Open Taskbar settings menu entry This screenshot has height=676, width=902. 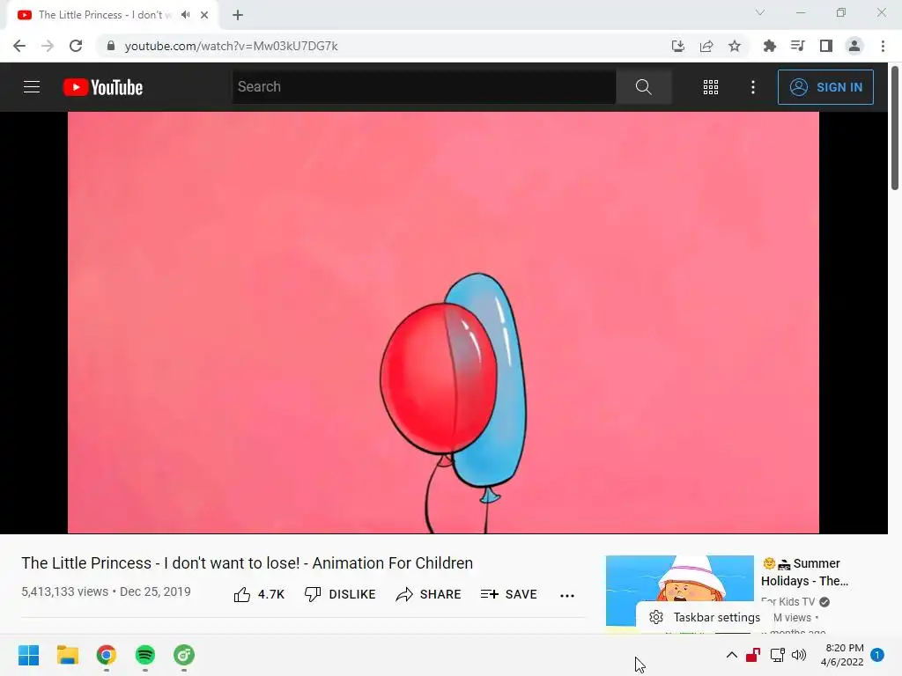pos(705,617)
